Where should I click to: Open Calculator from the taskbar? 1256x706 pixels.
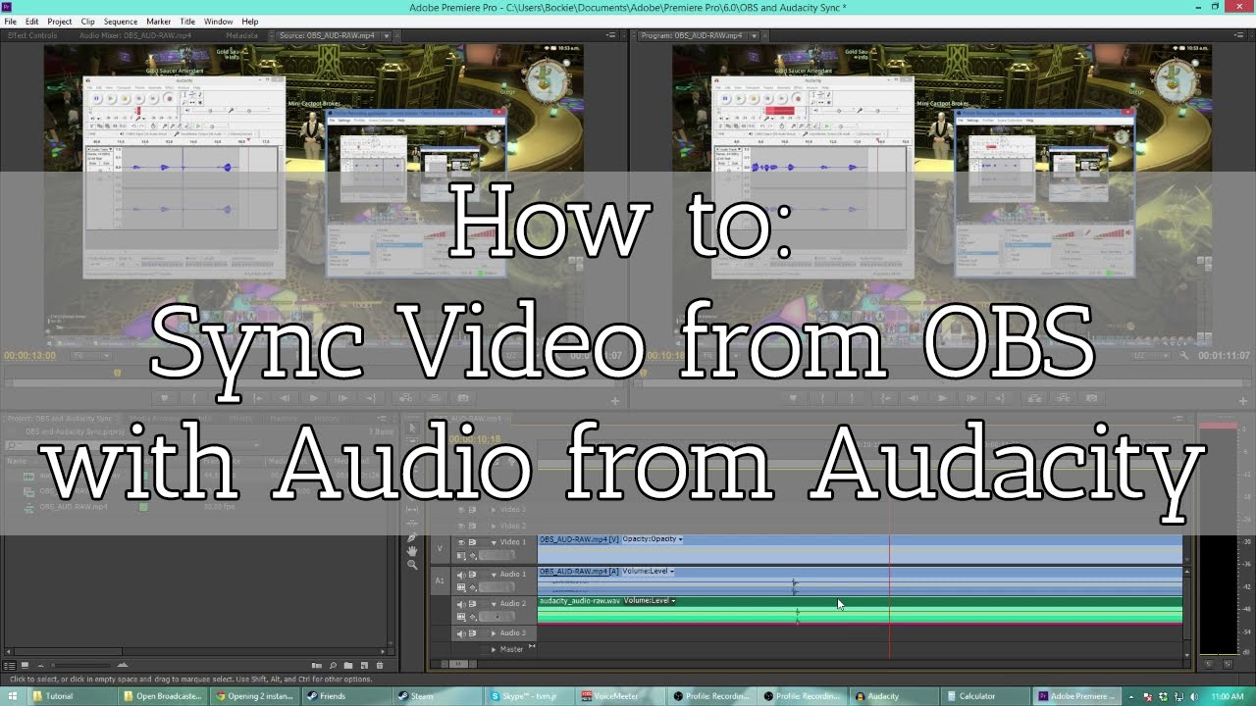(984, 696)
